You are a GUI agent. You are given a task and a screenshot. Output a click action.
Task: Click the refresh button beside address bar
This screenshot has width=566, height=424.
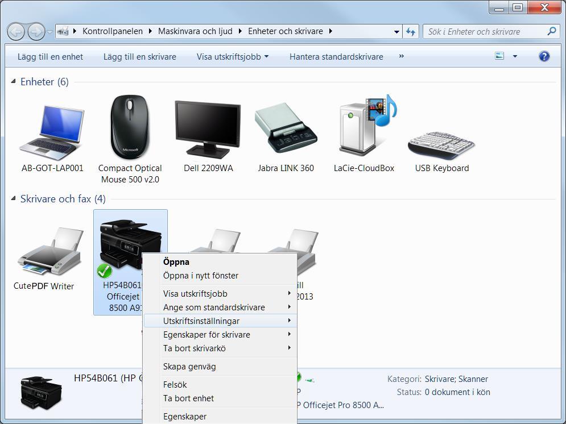coord(411,31)
